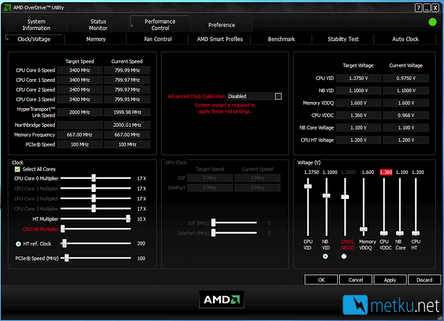Viewport: 444px width, 321px height.
Task: Open the Preference tab
Action: click(221, 25)
